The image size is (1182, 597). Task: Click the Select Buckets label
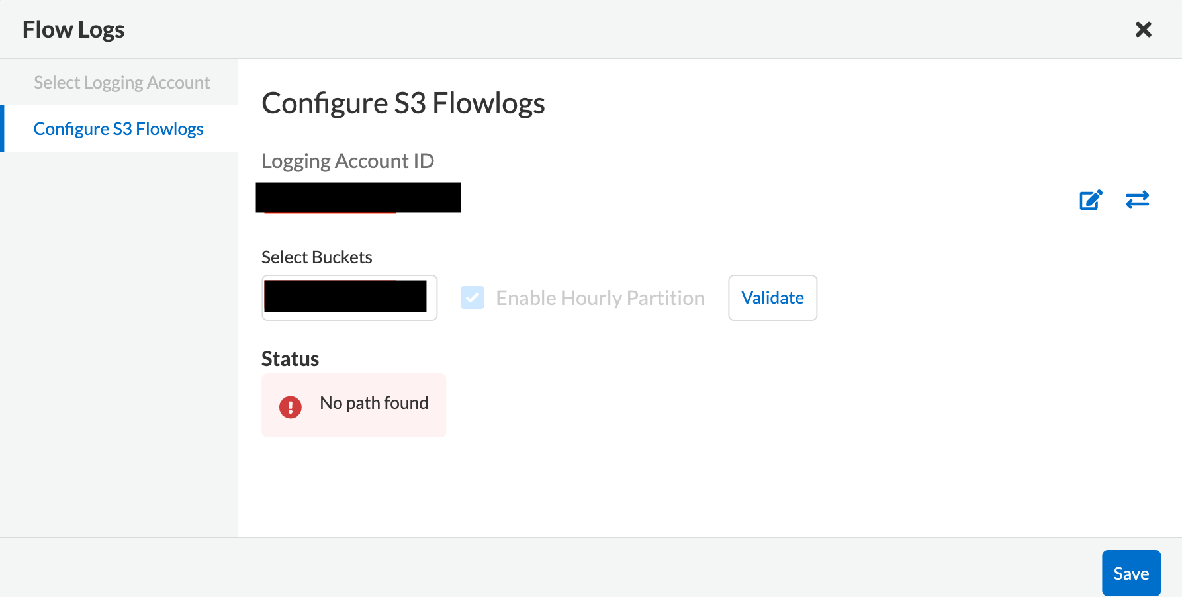(x=316, y=257)
